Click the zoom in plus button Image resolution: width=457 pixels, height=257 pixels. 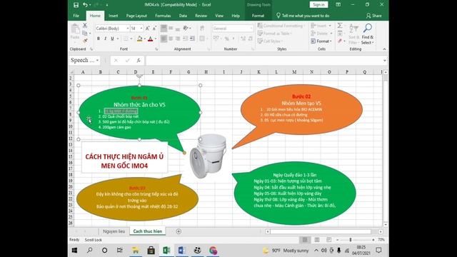pyautogui.click(x=373, y=240)
